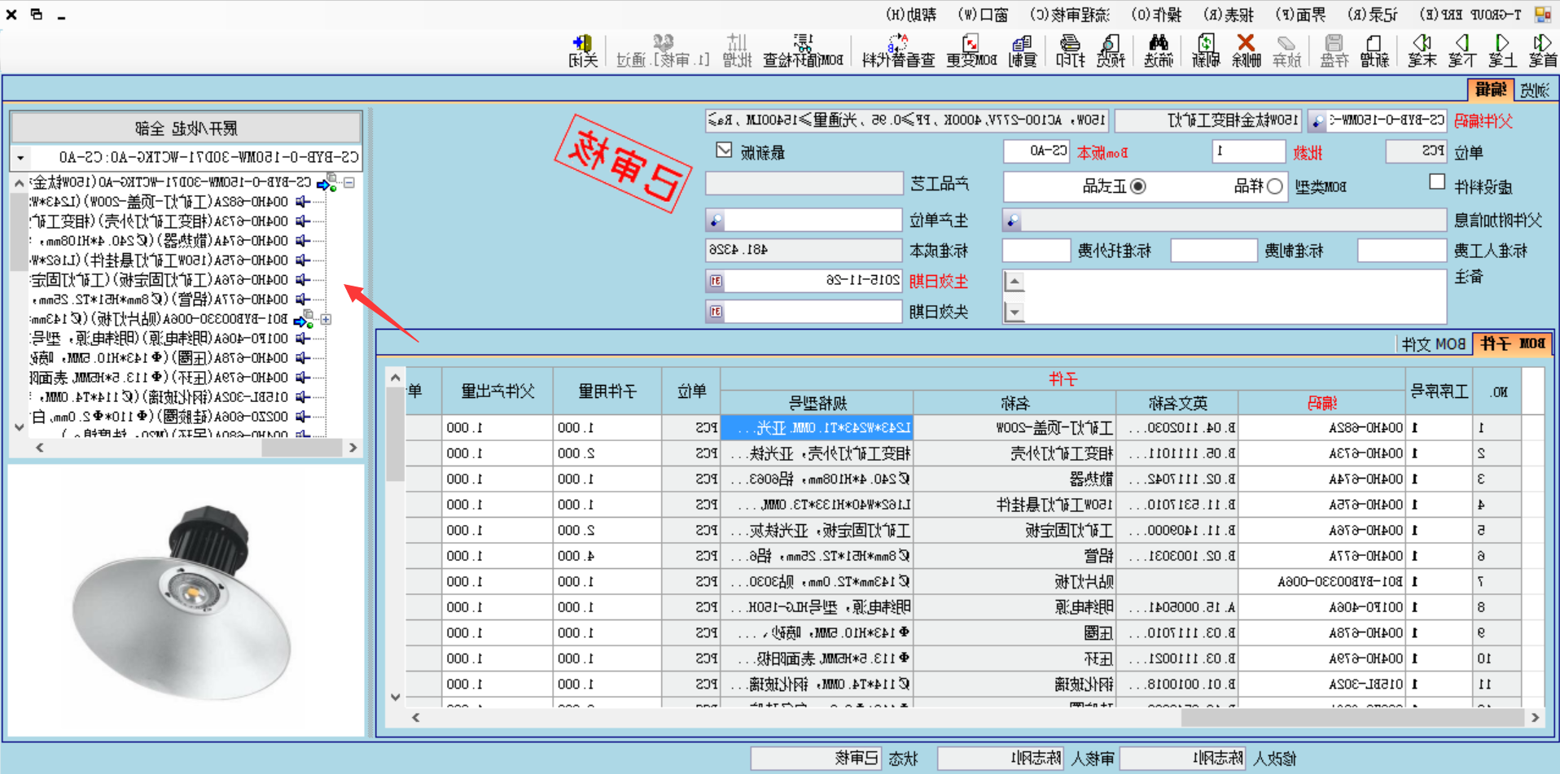Enable the 虚设料件 checkbox
The image size is (1560, 774).
1438,182
